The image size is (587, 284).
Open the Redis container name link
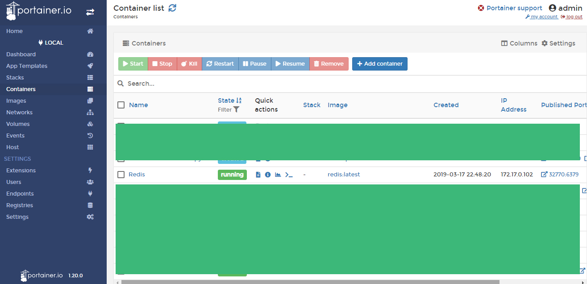pyautogui.click(x=137, y=175)
